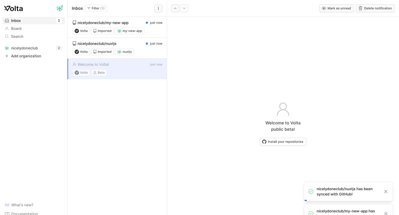This screenshot has width=399, height=215.
Task: Click the GitHub icon in Install your repositories
Action: (264, 142)
